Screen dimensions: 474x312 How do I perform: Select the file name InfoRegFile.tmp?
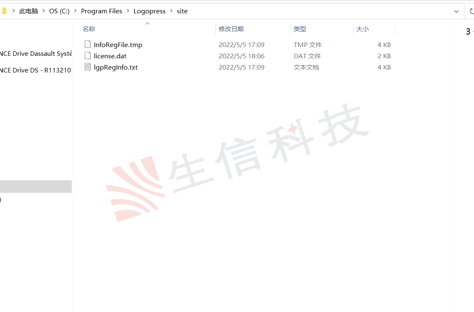pyautogui.click(x=118, y=45)
